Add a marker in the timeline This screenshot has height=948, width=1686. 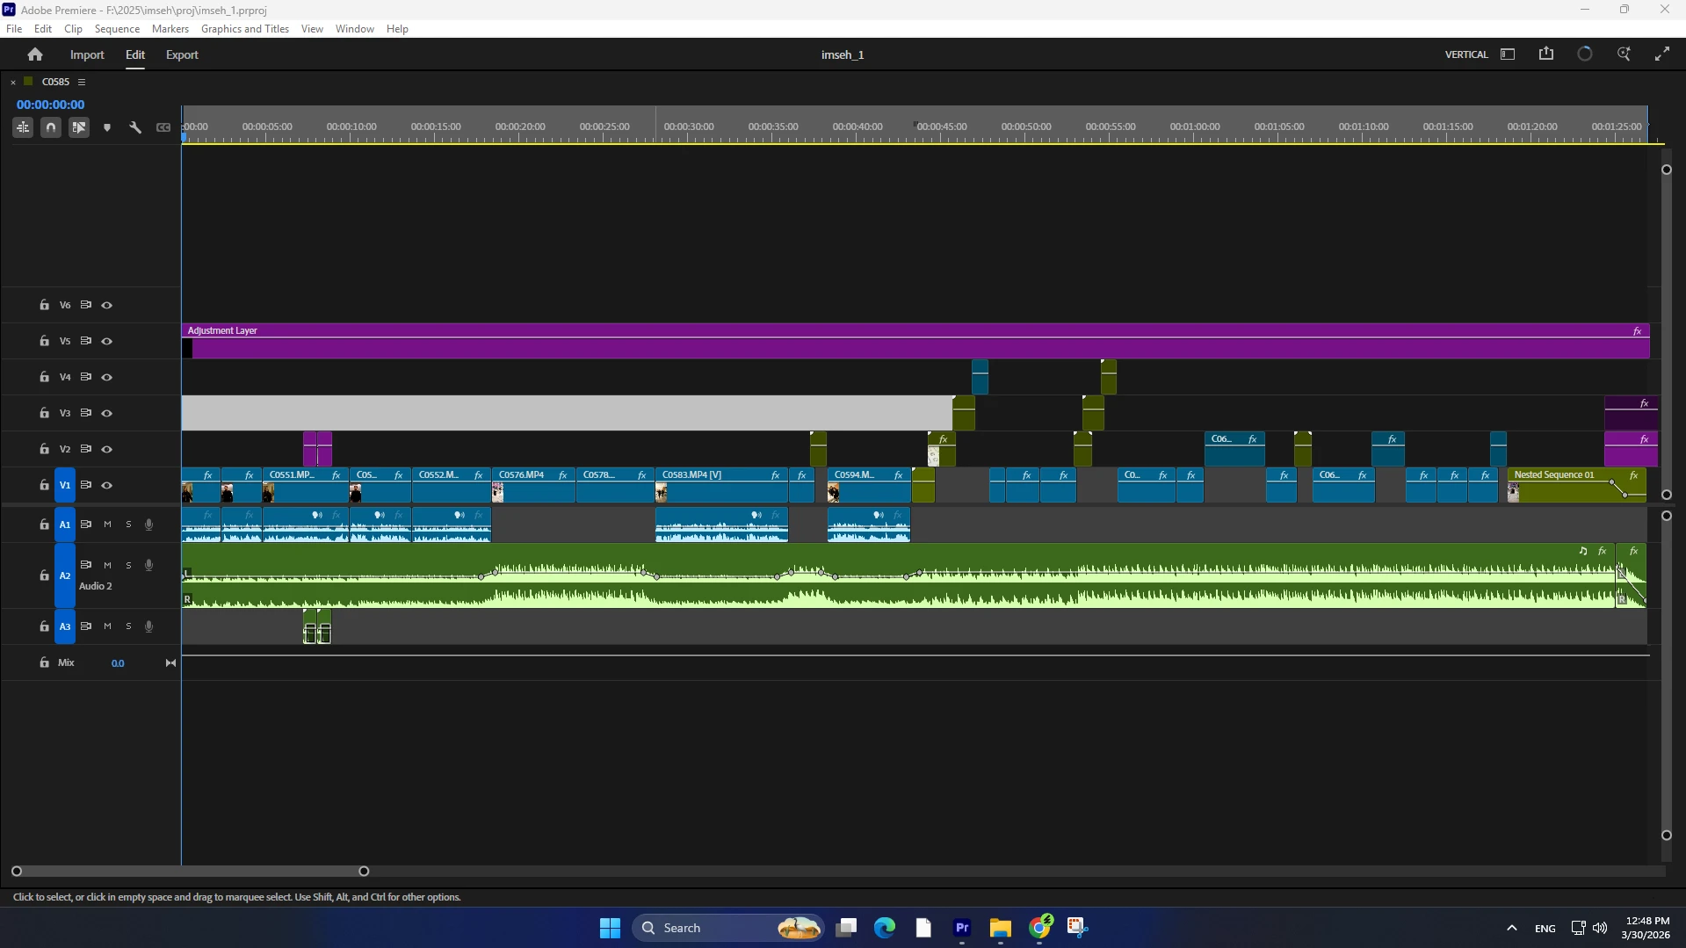(x=107, y=127)
